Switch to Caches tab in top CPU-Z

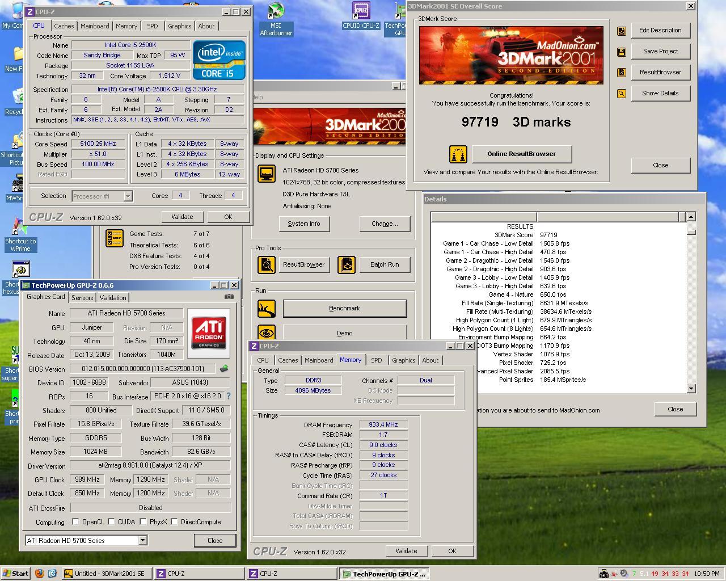tap(64, 26)
